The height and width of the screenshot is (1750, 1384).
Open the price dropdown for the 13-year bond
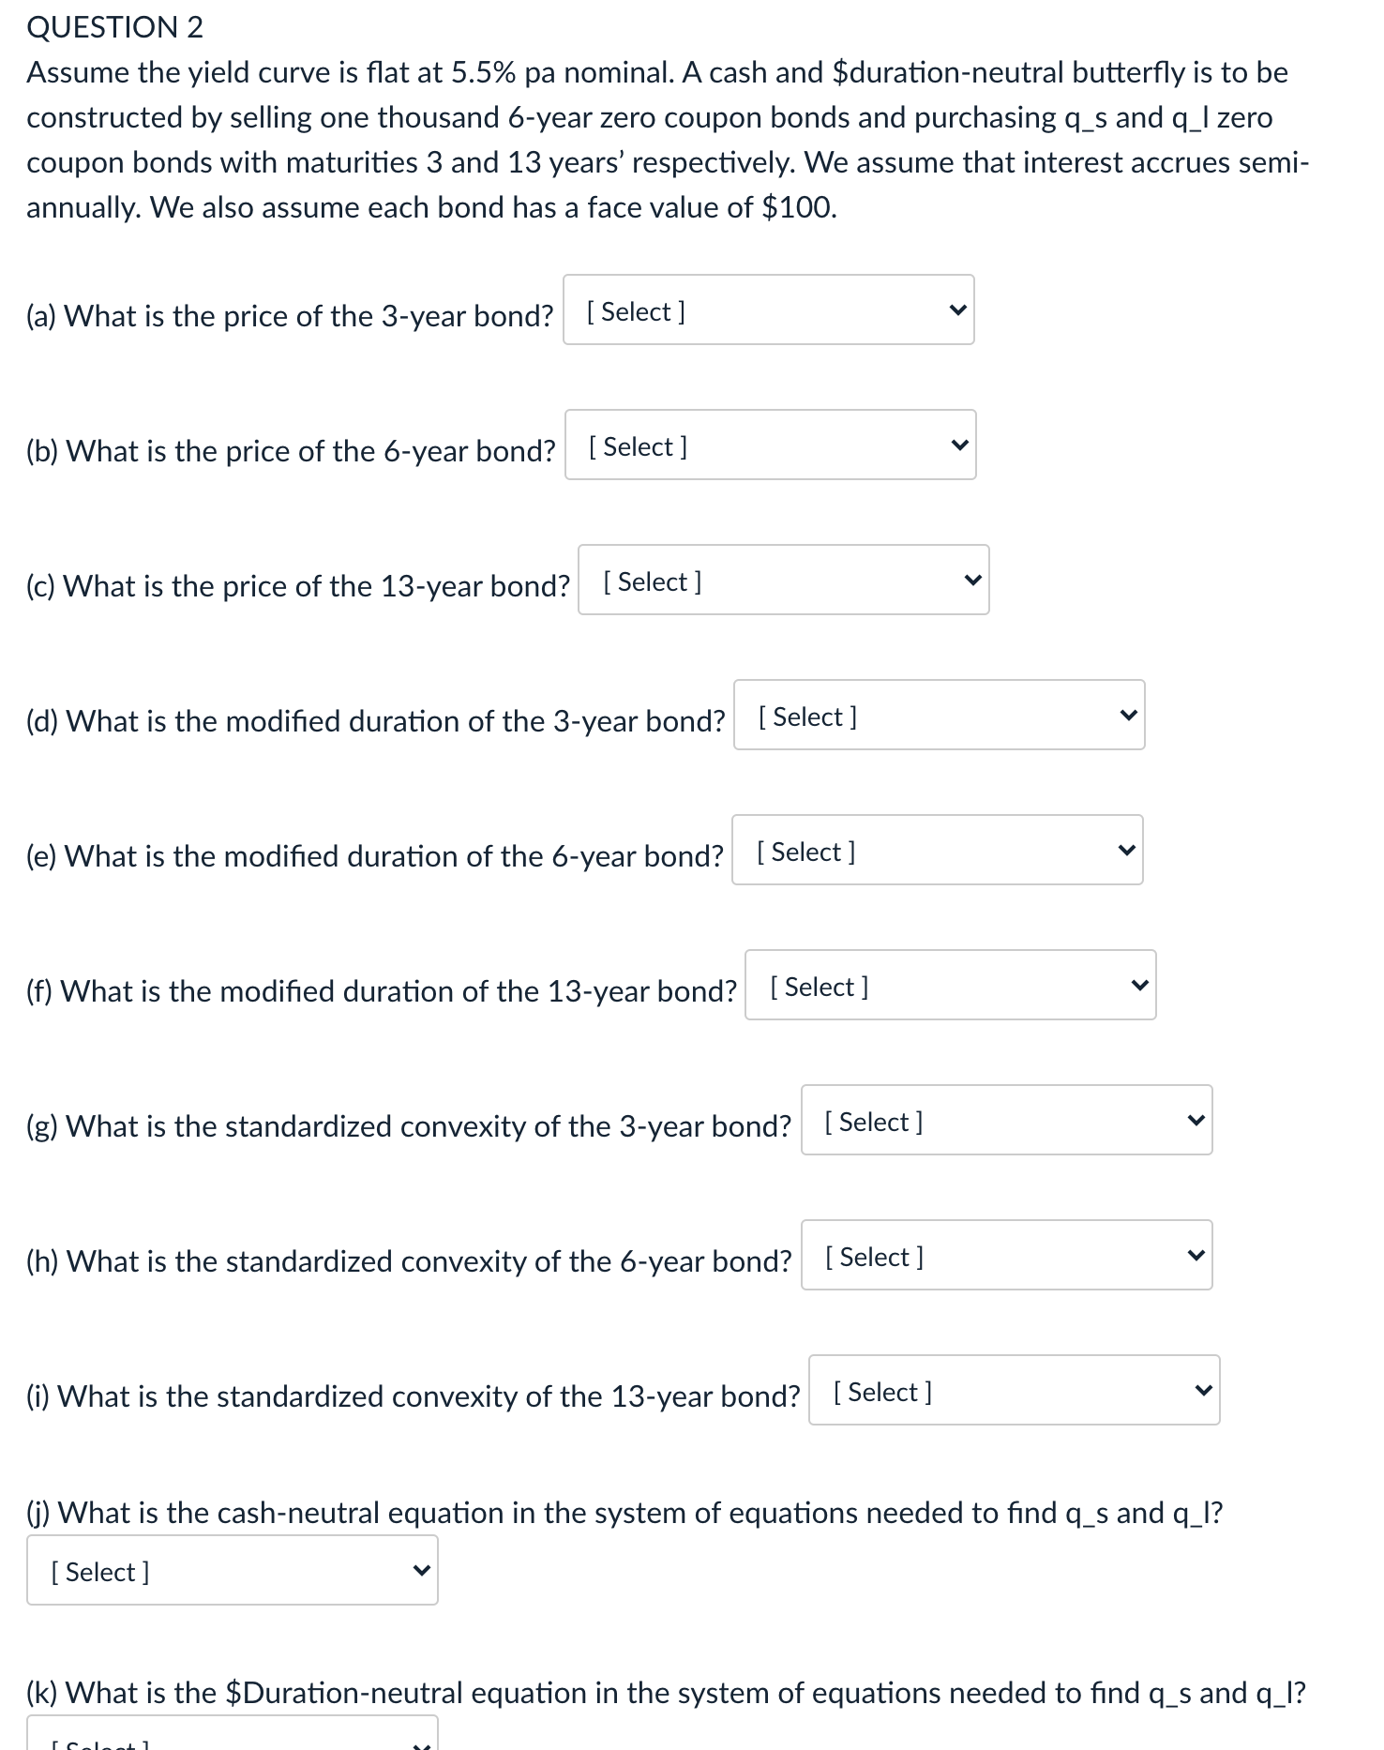click(783, 580)
